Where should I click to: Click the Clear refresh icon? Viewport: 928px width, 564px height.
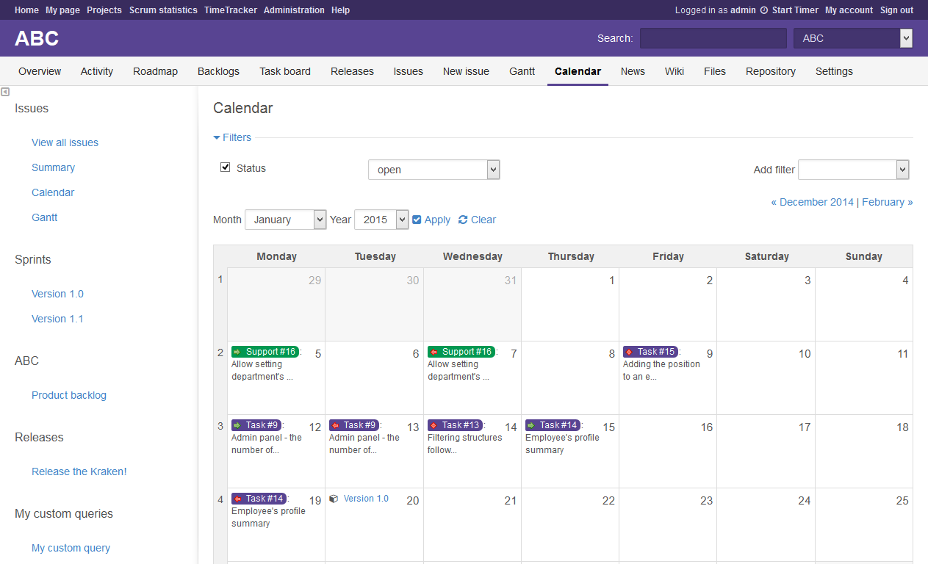point(463,220)
